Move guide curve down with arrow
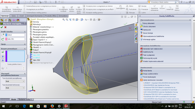This screenshot has height=109, width=195. point(3,60)
